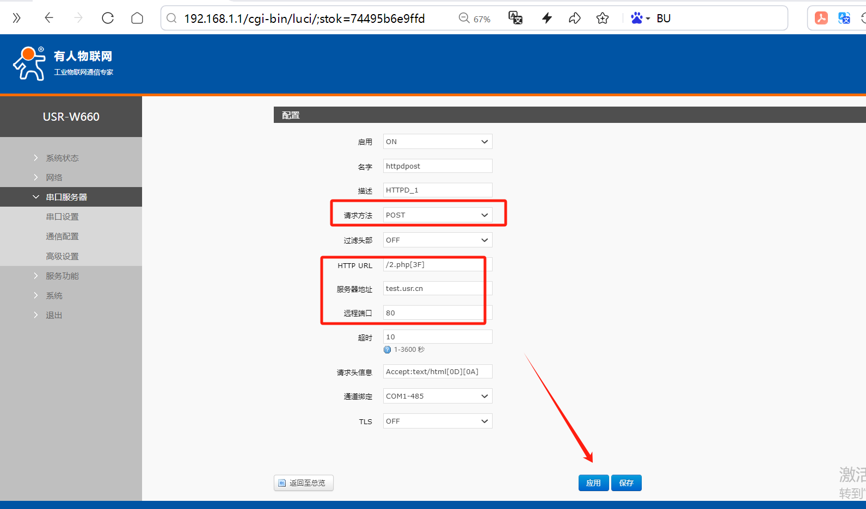The height and width of the screenshot is (509, 866).
Task: Click the share arrow icon
Action: [x=575, y=18]
